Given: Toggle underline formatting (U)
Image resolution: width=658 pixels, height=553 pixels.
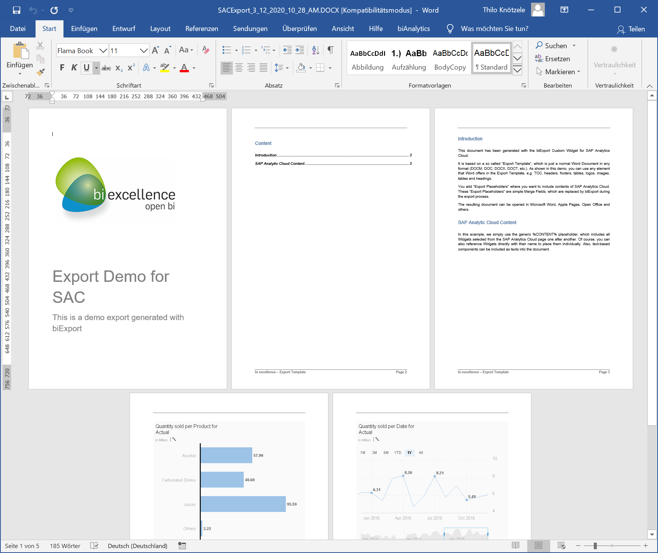Looking at the screenshot, I should click(x=86, y=68).
